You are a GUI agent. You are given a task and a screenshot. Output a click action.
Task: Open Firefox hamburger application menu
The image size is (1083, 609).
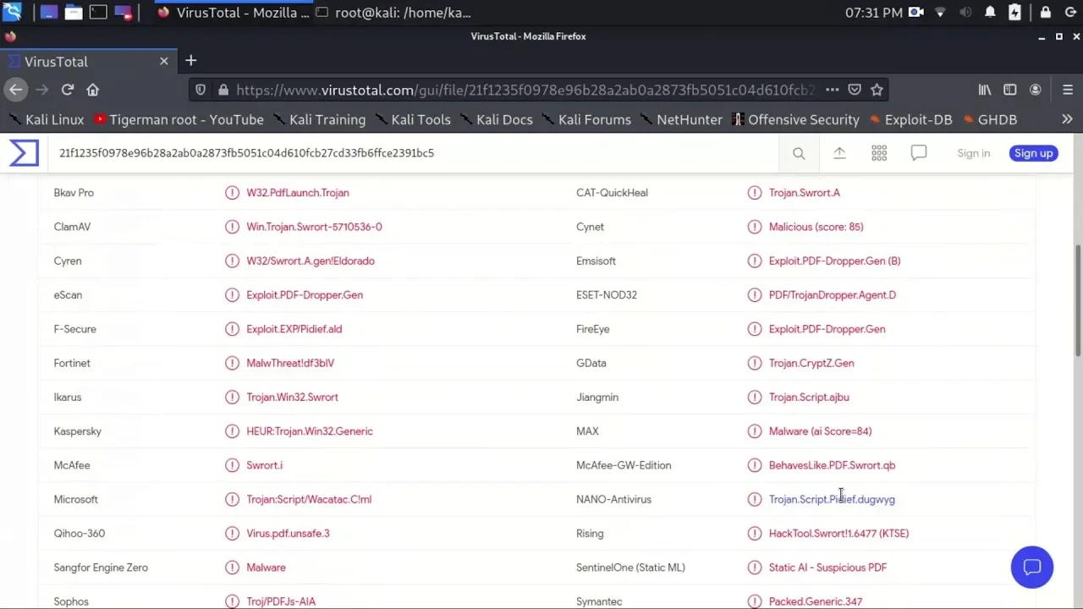(x=1067, y=90)
